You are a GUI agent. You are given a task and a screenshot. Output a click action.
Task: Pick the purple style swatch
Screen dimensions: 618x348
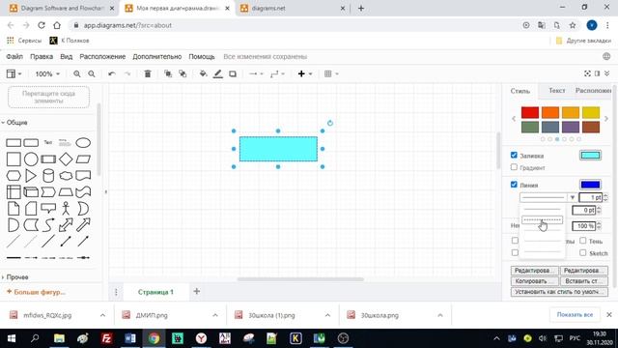pyautogui.click(x=571, y=127)
